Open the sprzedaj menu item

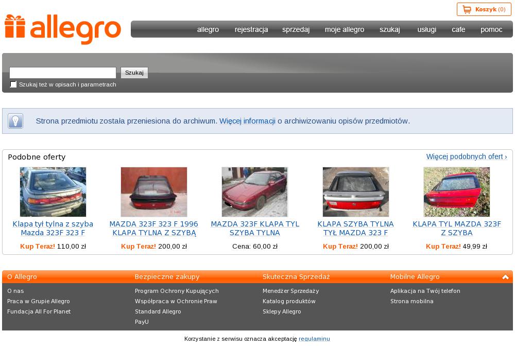(x=296, y=29)
